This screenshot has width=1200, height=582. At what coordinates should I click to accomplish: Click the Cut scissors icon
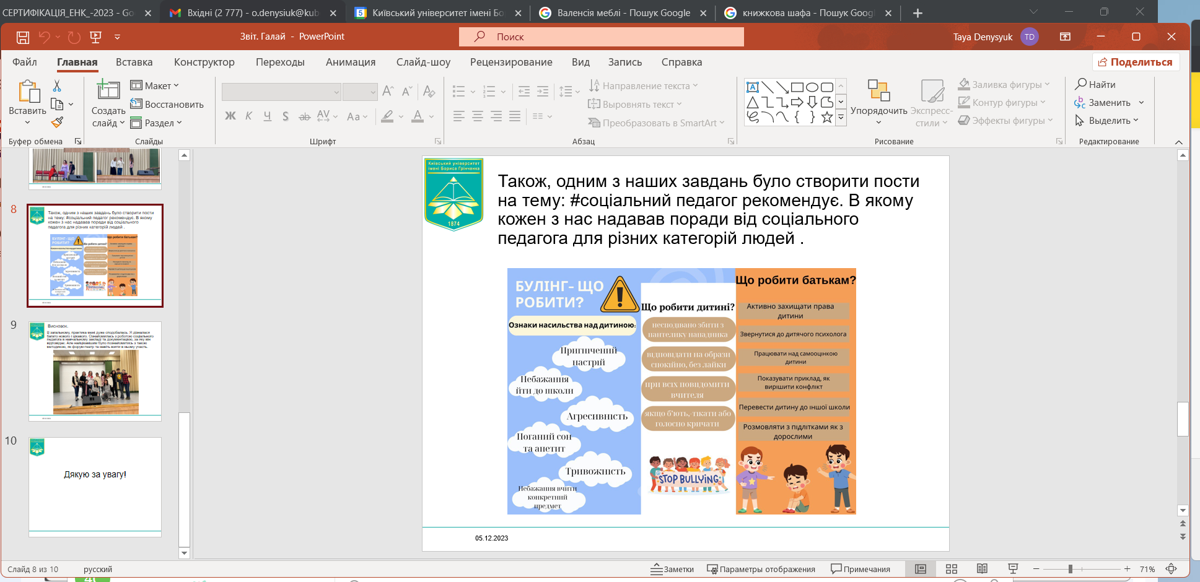point(57,85)
